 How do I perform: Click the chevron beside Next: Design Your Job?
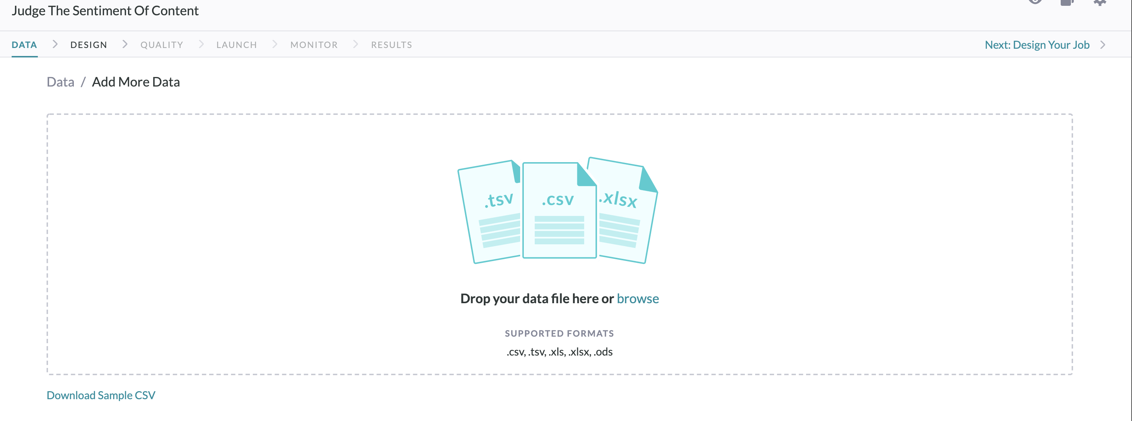1103,45
